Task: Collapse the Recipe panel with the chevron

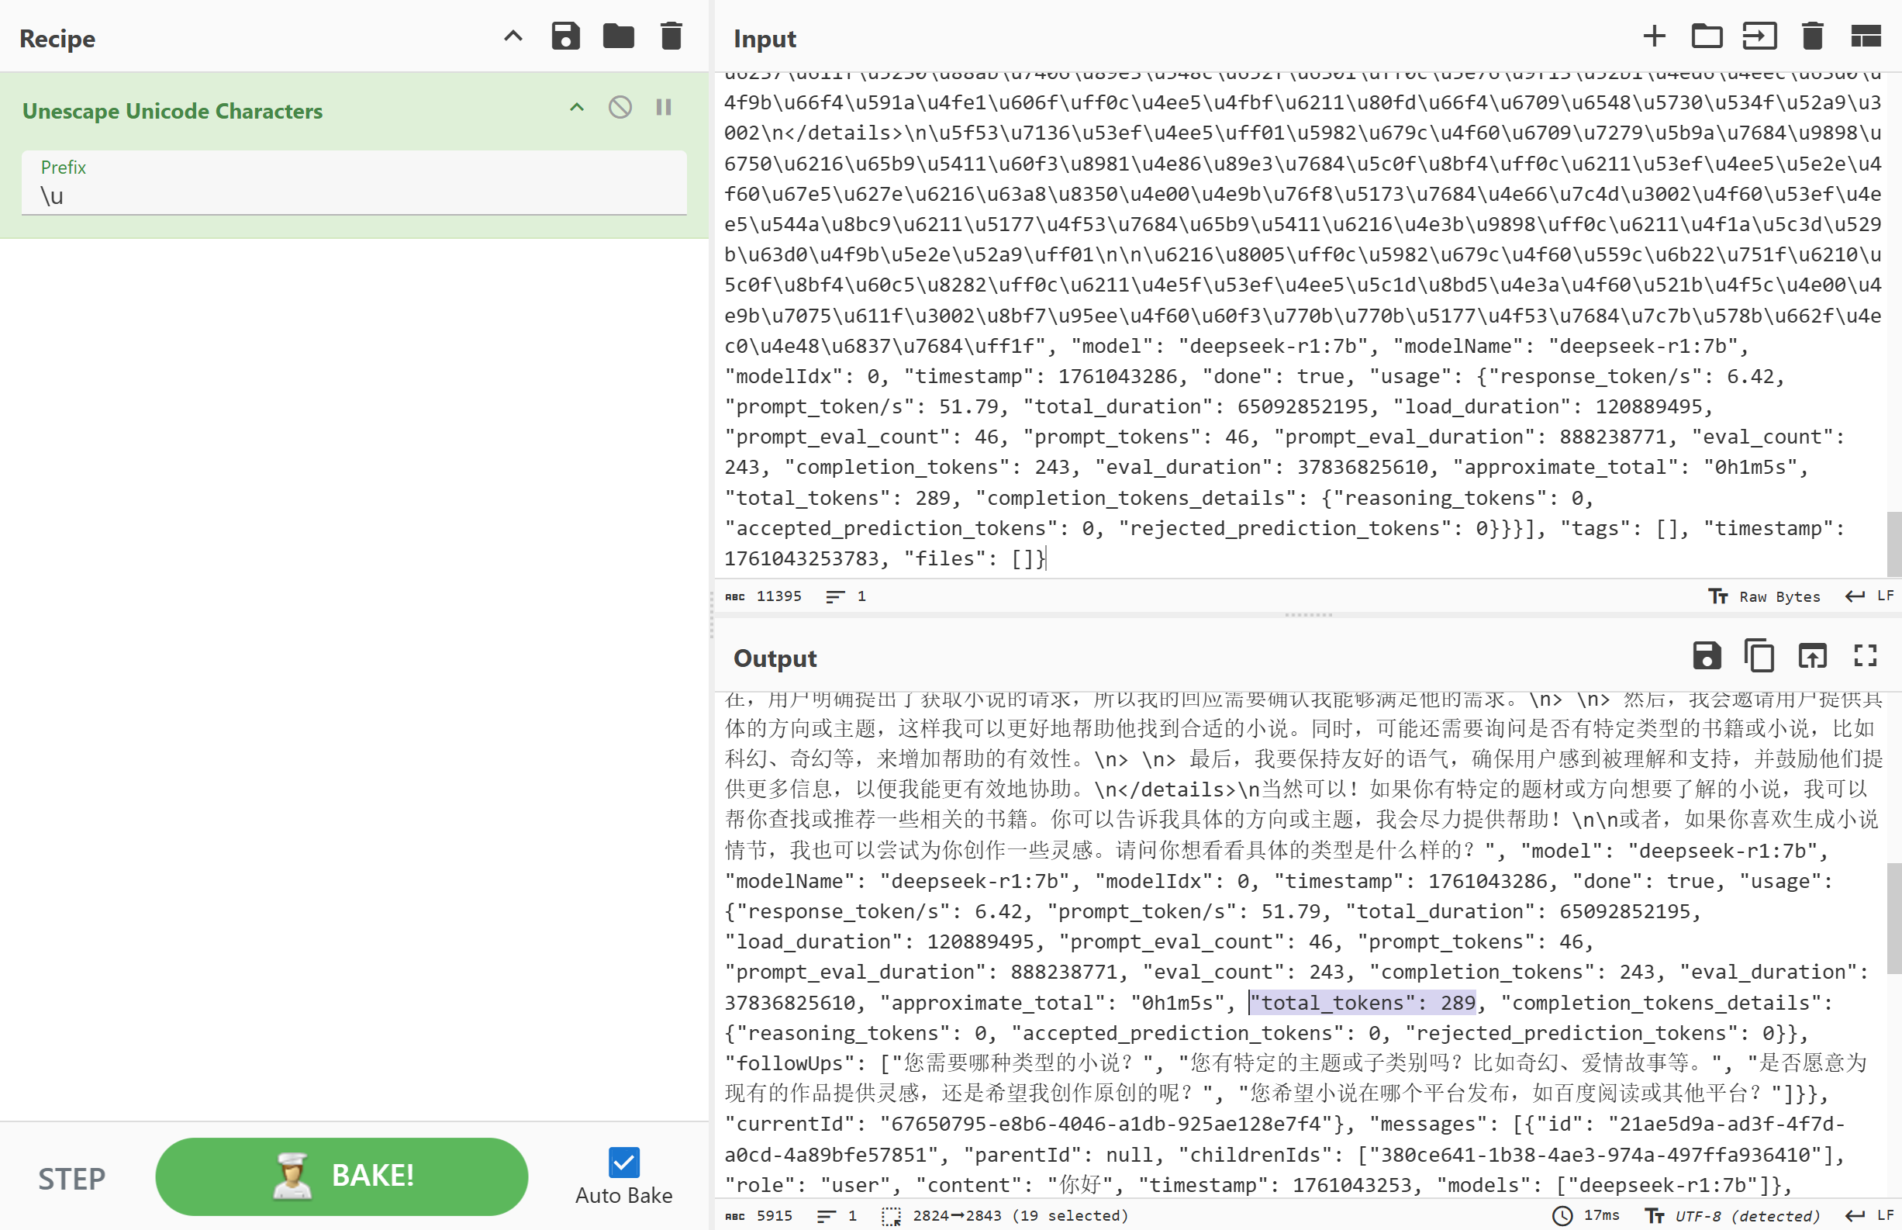Action: click(513, 36)
